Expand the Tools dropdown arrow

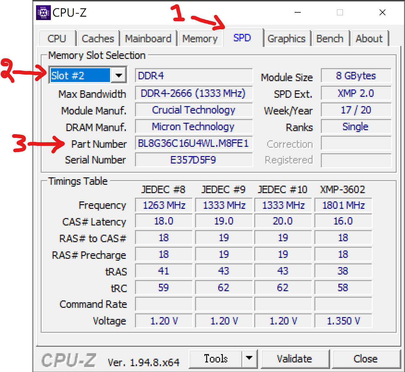point(249,358)
